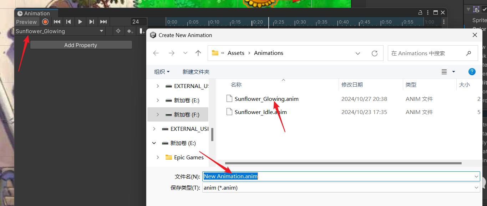Click the Add Property button
The image size is (487, 206).
click(81, 45)
